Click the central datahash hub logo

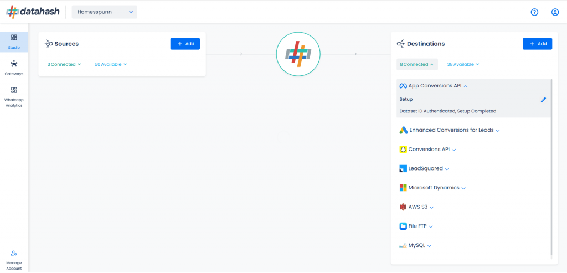click(298, 54)
